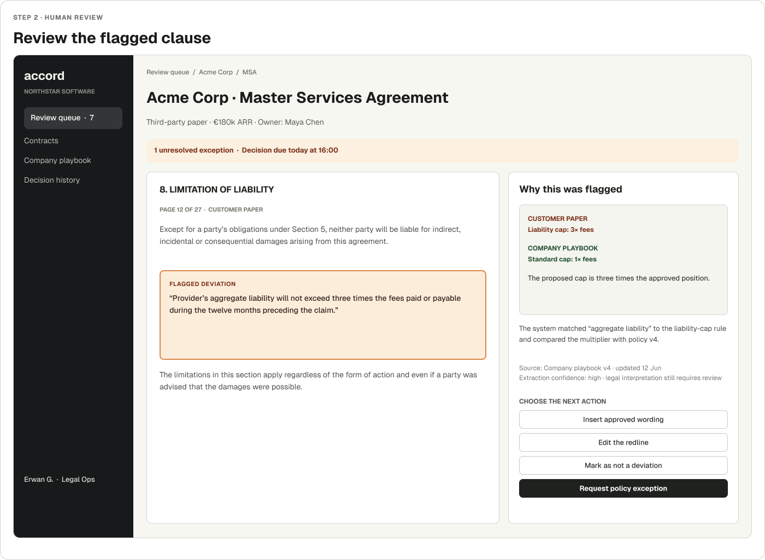Click the Review queue breadcrumb link
765x560 pixels.
pos(168,72)
